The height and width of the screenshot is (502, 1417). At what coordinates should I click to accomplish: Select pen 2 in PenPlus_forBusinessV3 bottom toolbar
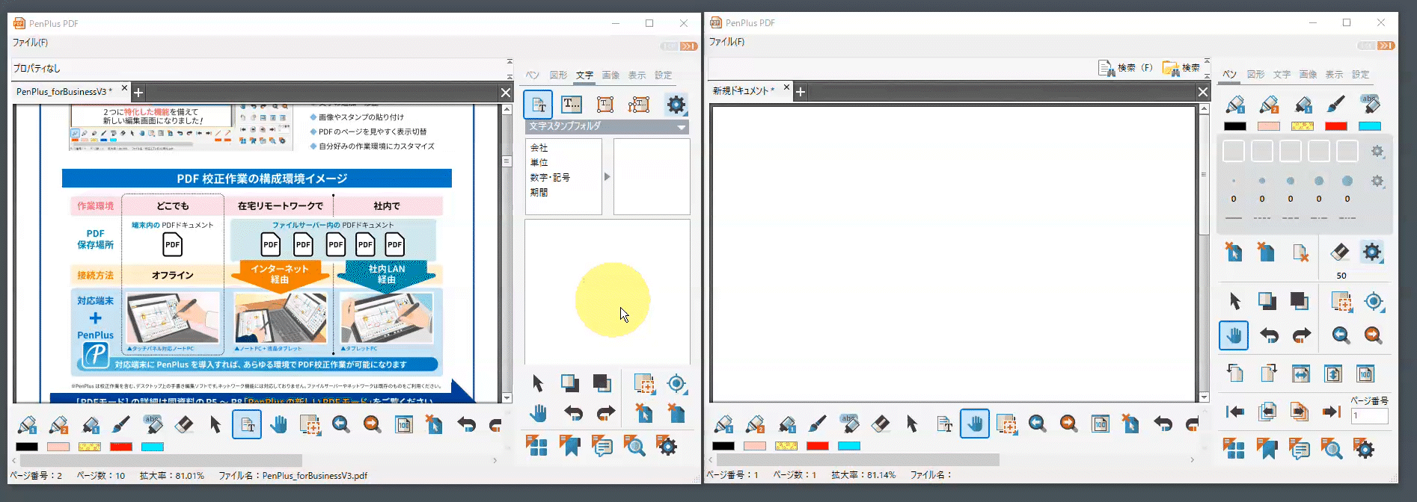[58, 425]
